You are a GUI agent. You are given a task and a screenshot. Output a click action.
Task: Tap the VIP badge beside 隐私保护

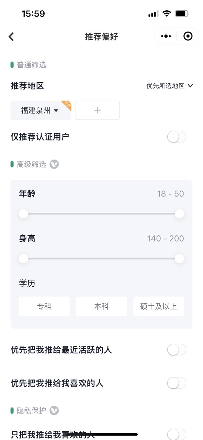coord(54,410)
